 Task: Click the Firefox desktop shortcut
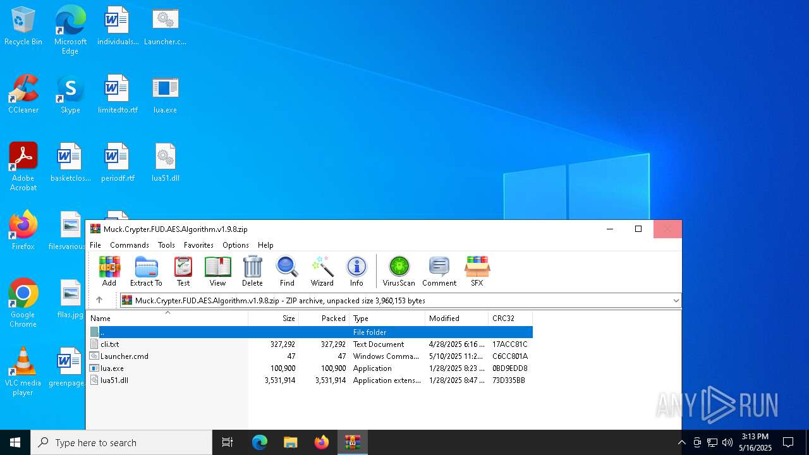coord(23,231)
